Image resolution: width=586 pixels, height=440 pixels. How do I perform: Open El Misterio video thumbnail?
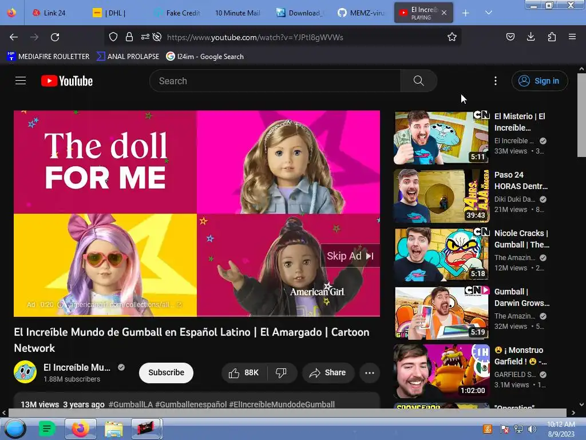pyautogui.click(x=441, y=137)
